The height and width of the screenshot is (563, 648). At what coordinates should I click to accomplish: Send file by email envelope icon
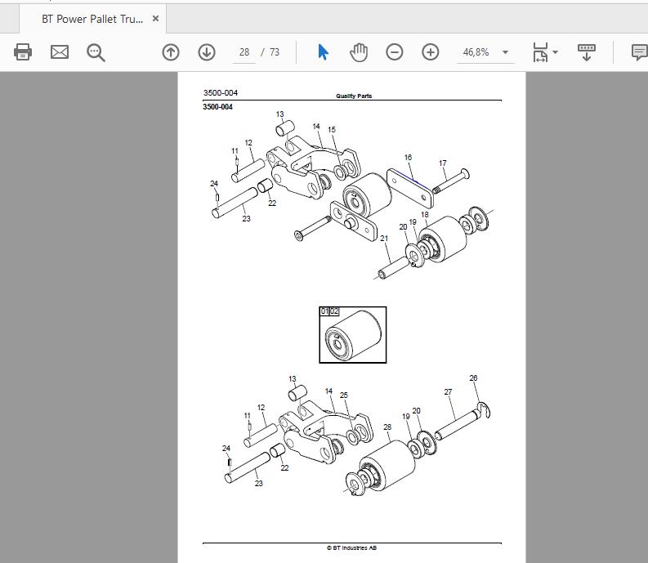tap(60, 52)
